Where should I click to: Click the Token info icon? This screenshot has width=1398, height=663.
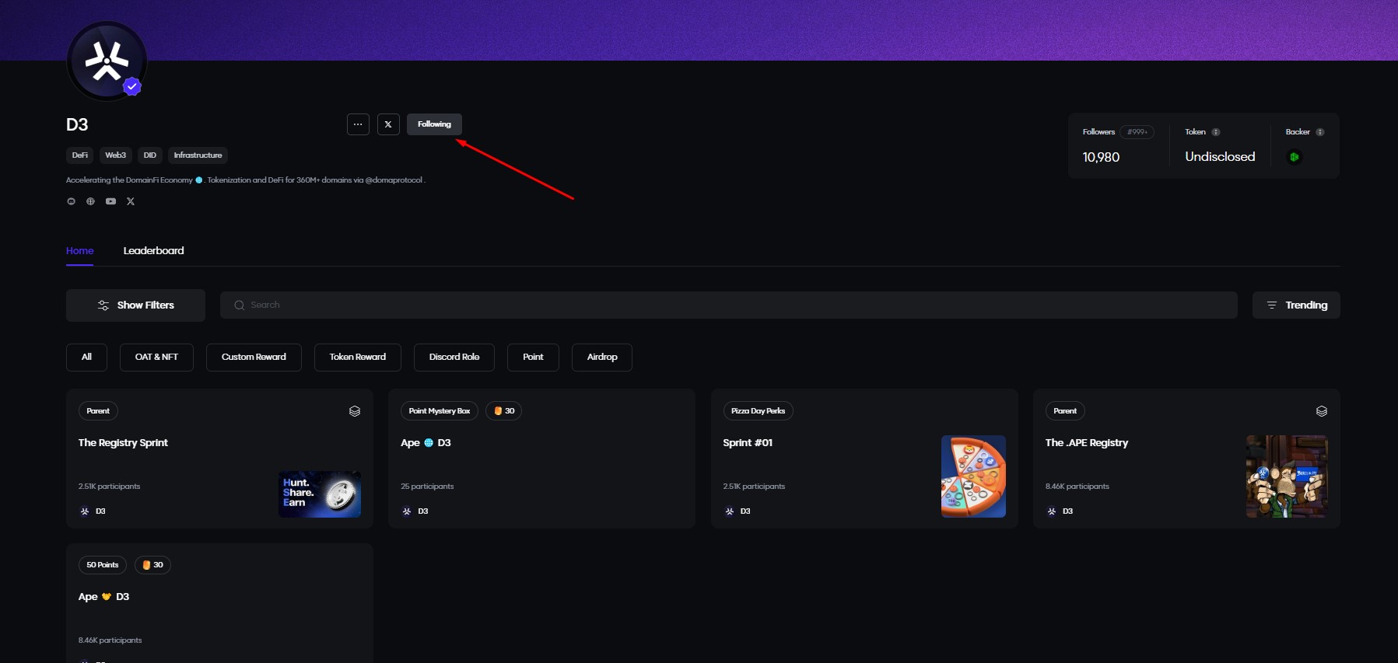(1216, 132)
